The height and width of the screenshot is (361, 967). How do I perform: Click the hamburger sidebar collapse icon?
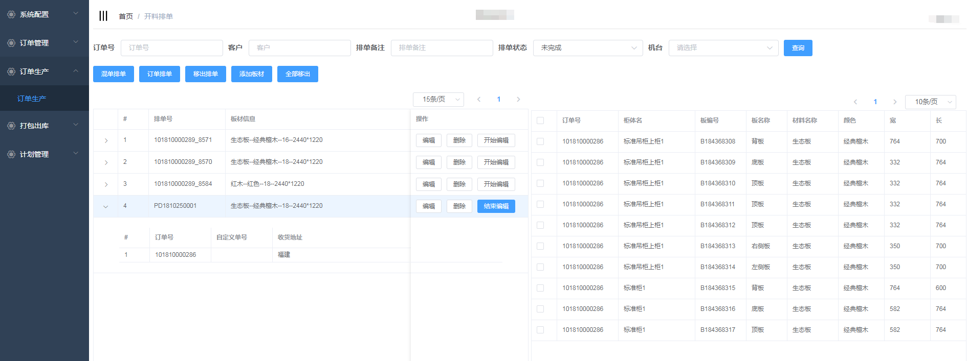tap(103, 16)
